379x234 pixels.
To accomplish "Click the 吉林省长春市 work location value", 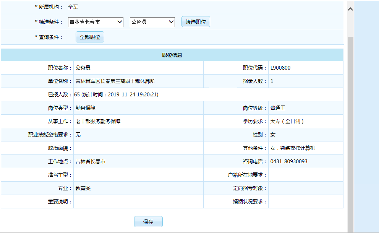I will [91, 161].
